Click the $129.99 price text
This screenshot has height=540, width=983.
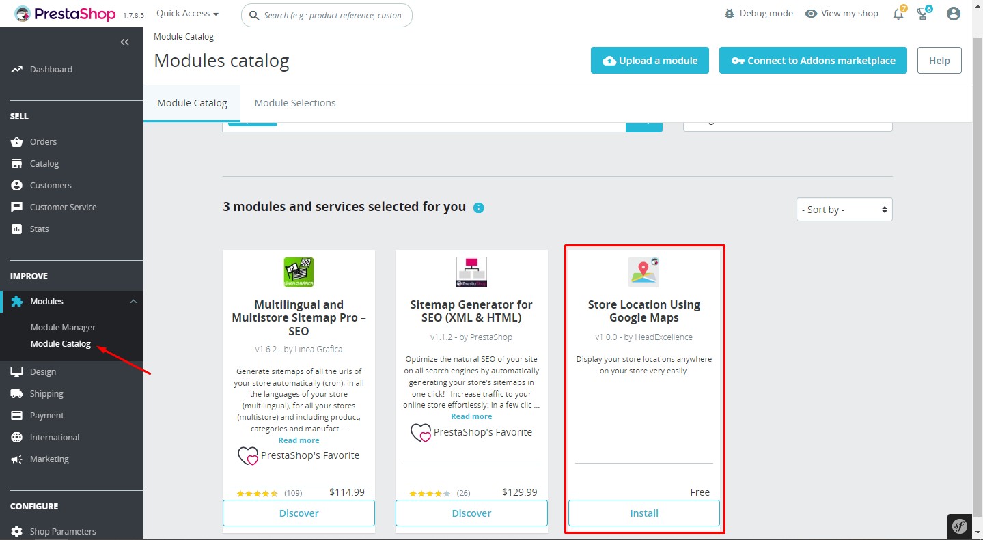[x=520, y=492]
